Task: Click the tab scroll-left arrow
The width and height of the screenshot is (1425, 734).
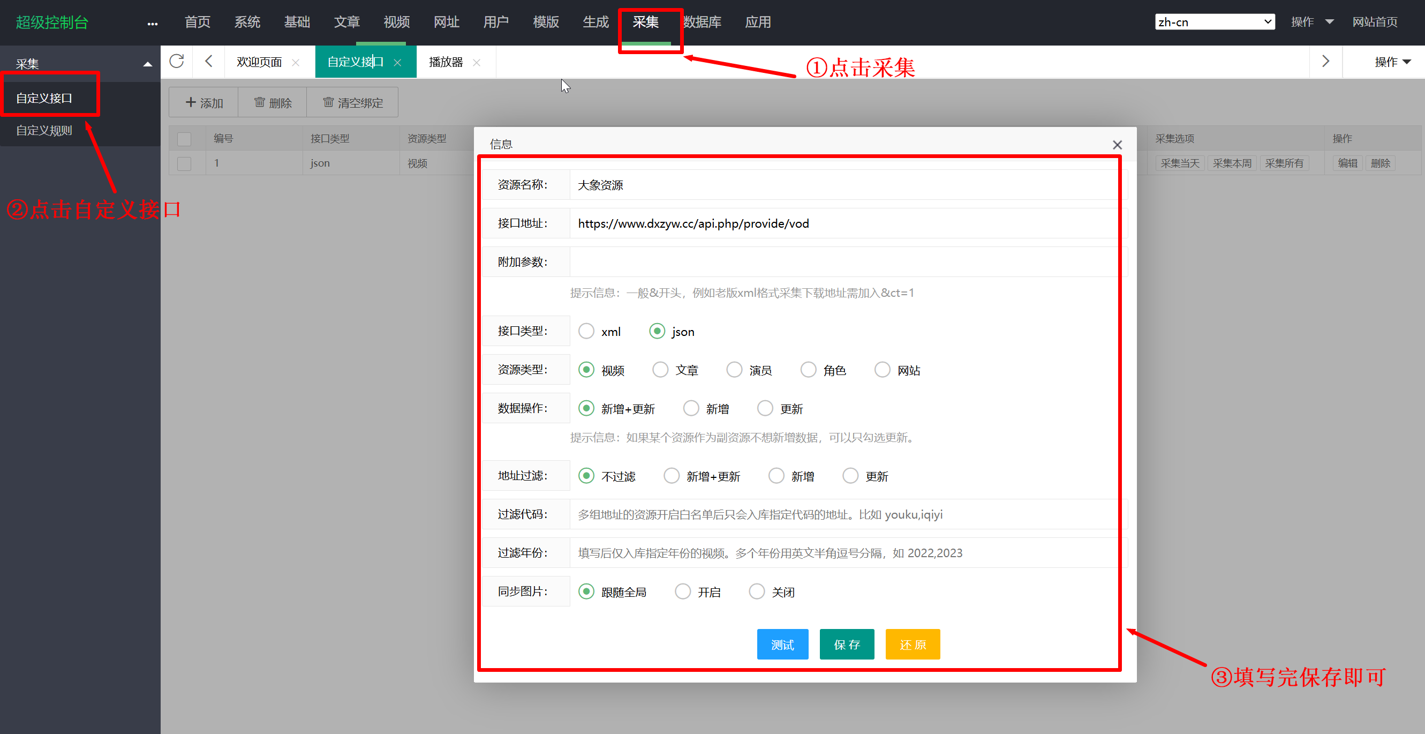Action: tap(208, 61)
